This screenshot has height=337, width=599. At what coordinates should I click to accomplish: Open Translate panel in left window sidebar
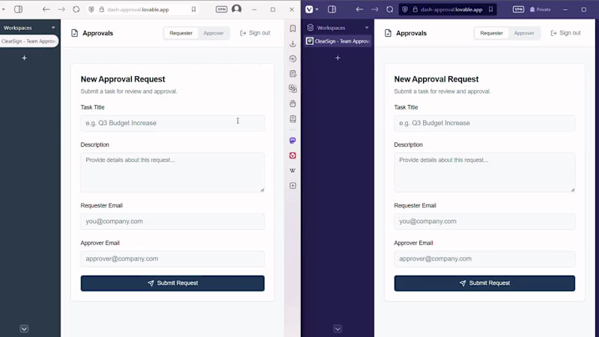click(293, 88)
